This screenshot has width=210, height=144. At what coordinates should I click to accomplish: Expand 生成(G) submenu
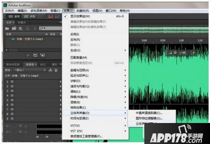[95, 50]
